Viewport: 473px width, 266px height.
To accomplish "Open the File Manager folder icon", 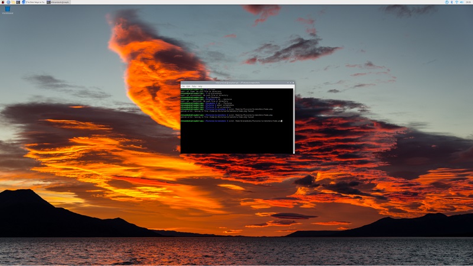I will pos(13,2).
